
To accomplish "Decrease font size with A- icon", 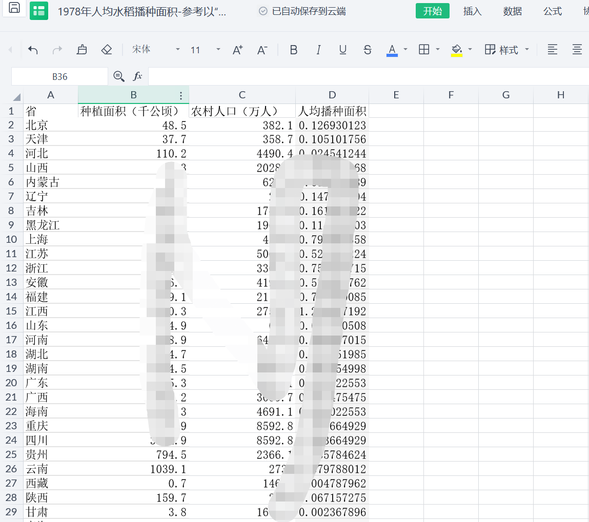I will coord(262,50).
